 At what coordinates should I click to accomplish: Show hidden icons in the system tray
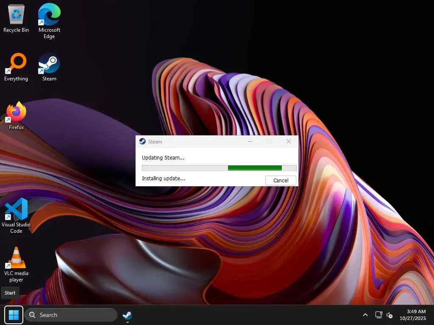pyautogui.click(x=365, y=315)
